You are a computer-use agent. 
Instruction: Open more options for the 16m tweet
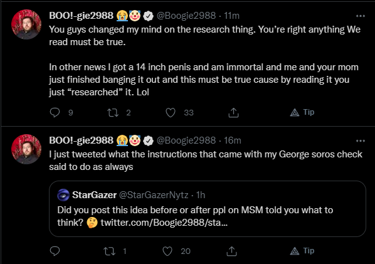click(x=361, y=141)
